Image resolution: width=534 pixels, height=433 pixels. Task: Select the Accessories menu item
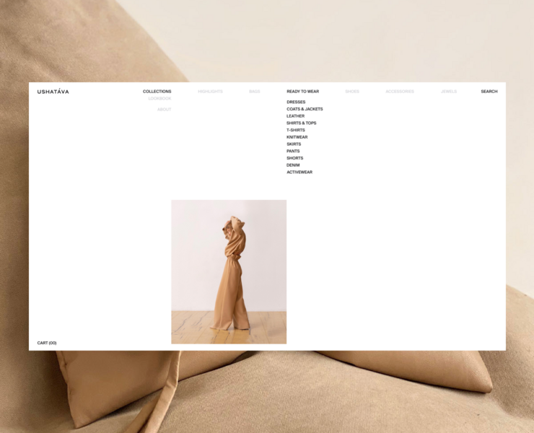tap(400, 92)
